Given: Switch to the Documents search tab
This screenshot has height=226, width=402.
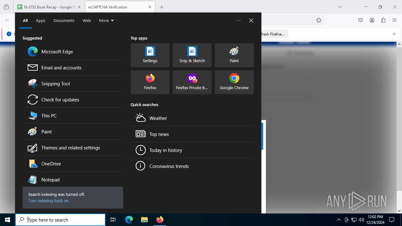Looking at the screenshot, I should [64, 20].
